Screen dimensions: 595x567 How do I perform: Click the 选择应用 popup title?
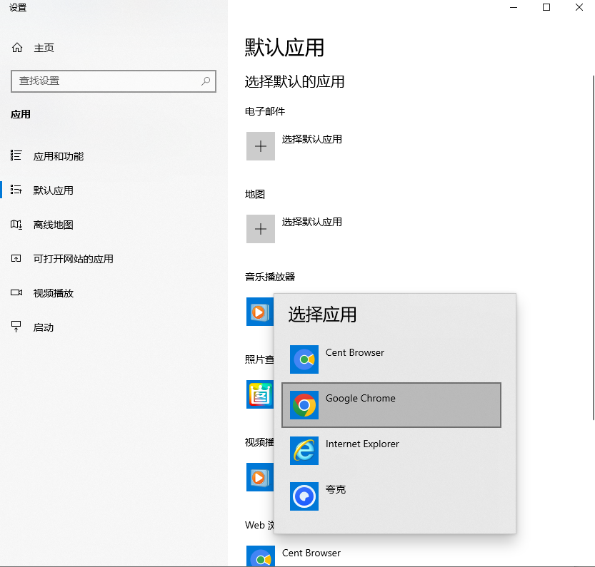[x=323, y=315]
